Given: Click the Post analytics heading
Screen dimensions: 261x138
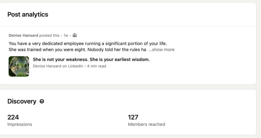Looking at the screenshot, I should pyautogui.click(x=28, y=15).
